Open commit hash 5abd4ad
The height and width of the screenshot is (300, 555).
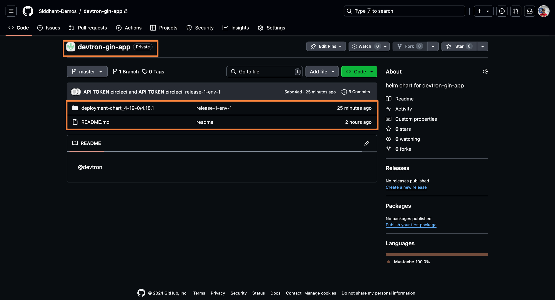pos(293,92)
